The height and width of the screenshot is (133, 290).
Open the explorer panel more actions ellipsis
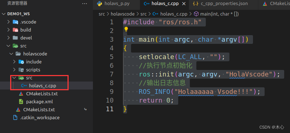(x=84, y=4)
